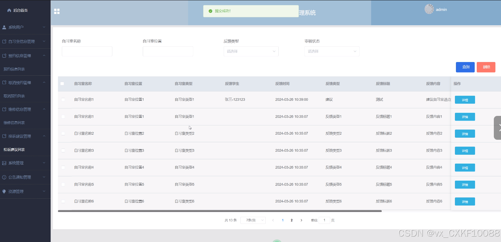Viewport: 501px width, 242px height.
Task: Click the 系统管理 picture icon
Action: click(x=4, y=163)
